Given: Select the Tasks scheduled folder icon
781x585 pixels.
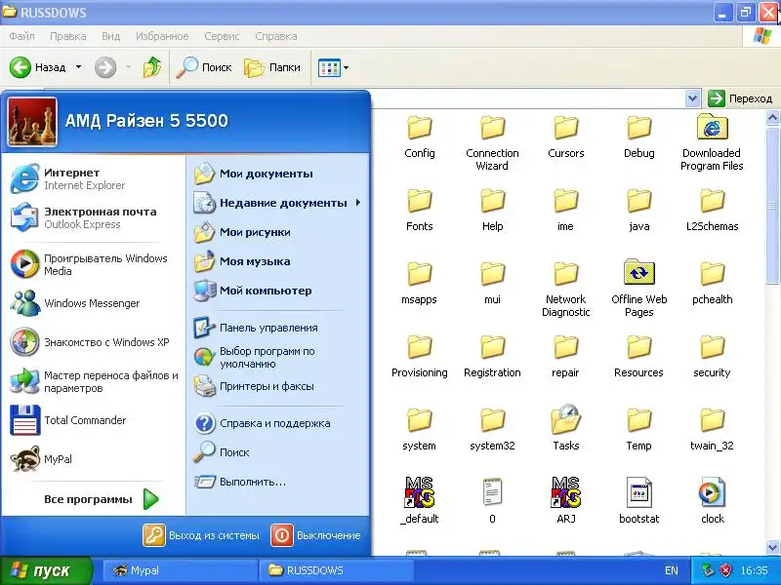Looking at the screenshot, I should click(566, 428).
